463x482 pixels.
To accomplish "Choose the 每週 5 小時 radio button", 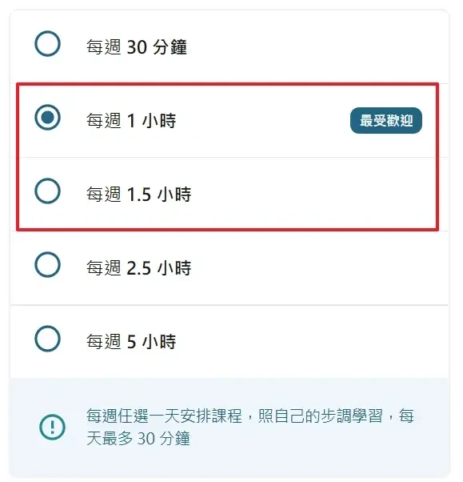I will 47,339.
